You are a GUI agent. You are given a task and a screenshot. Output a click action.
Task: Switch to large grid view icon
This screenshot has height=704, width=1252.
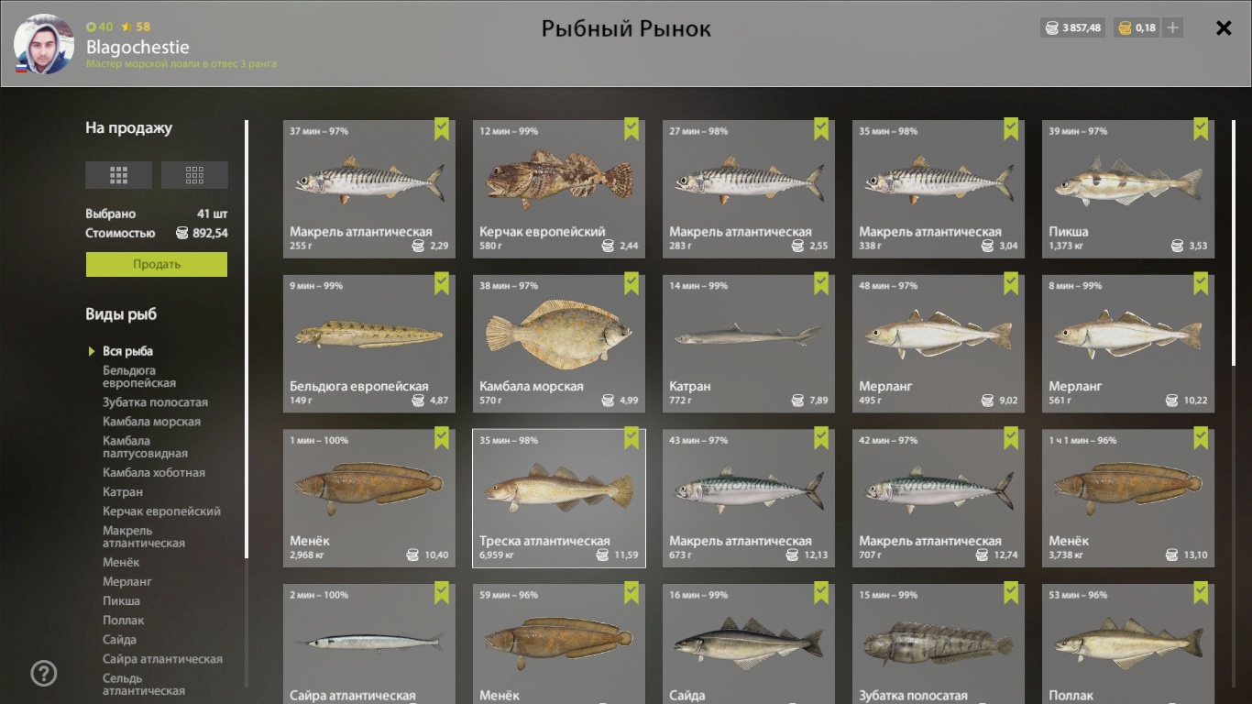click(118, 175)
